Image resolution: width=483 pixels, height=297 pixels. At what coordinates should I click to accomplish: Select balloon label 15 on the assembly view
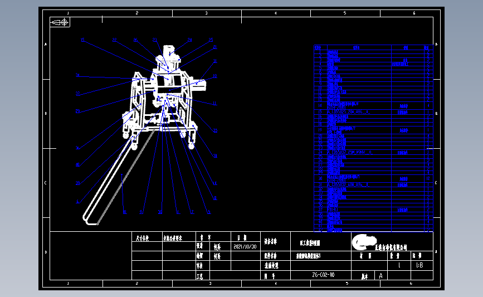[82, 40]
